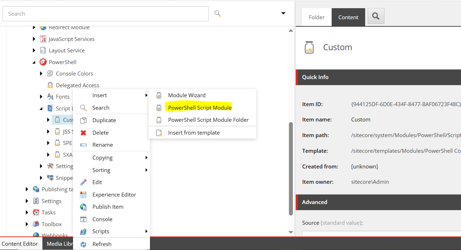Open the Sorting submenu
Image resolution: width=461 pixels, height=250 pixels.
pyautogui.click(x=111, y=170)
